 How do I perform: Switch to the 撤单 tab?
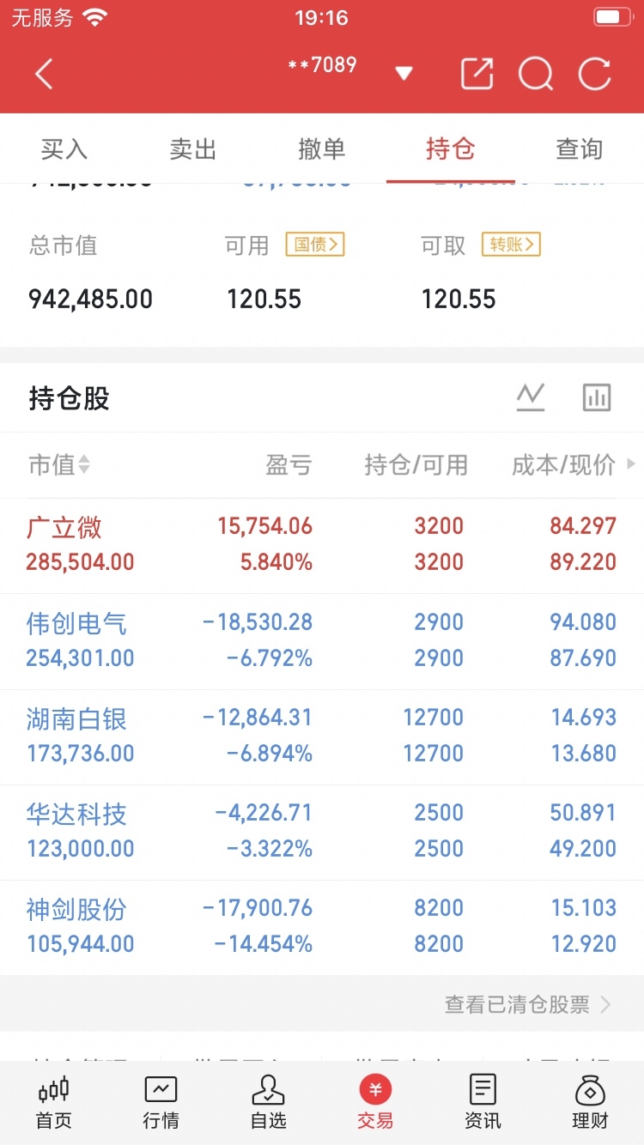click(322, 149)
